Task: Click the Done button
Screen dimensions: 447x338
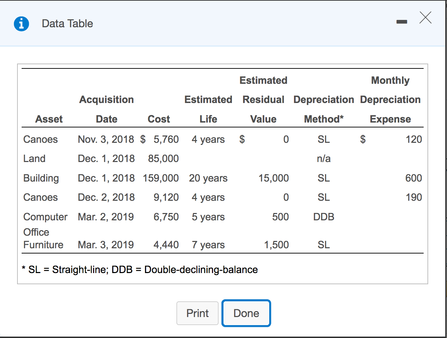Action: [246, 313]
